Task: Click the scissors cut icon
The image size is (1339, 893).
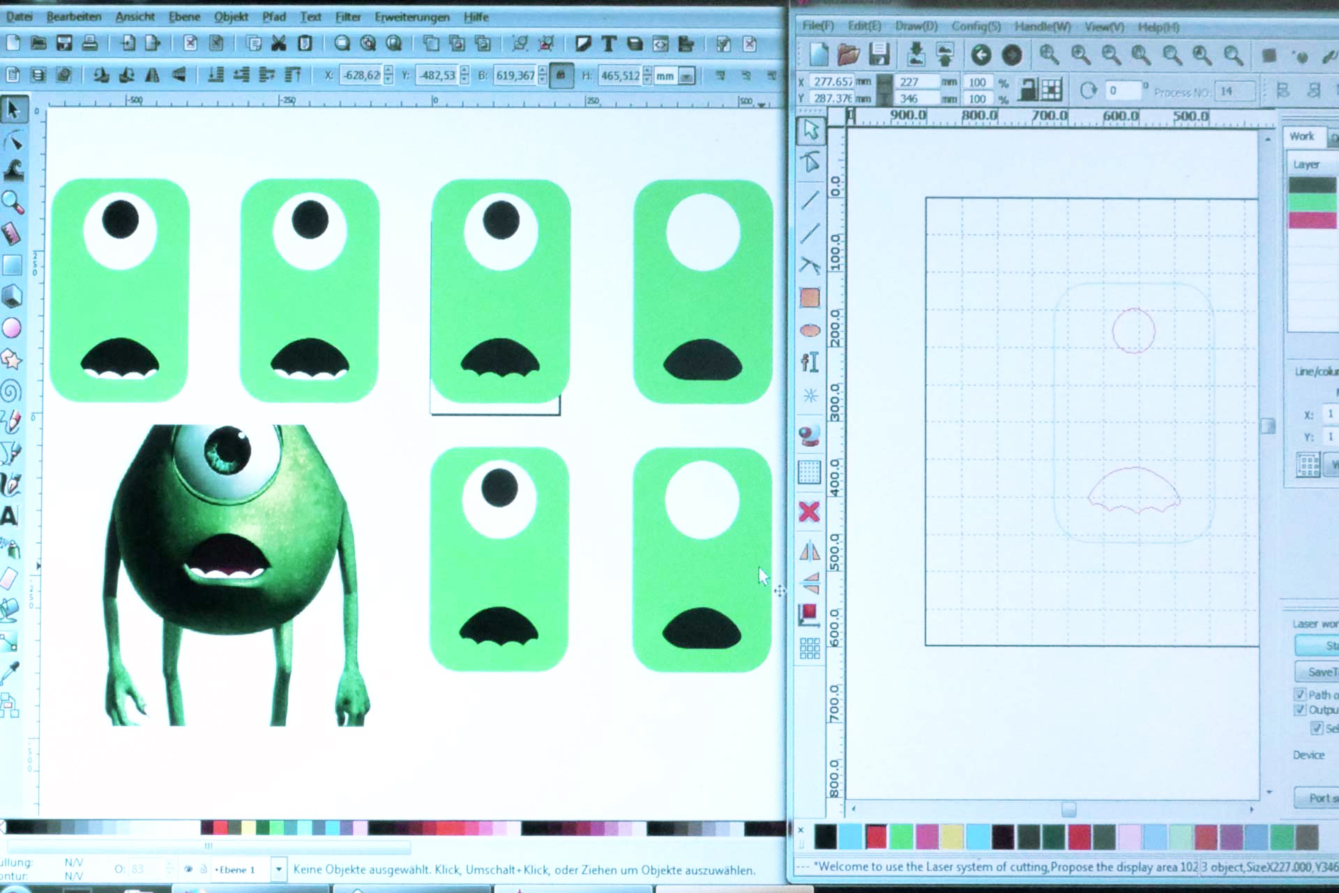Action: [279, 44]
